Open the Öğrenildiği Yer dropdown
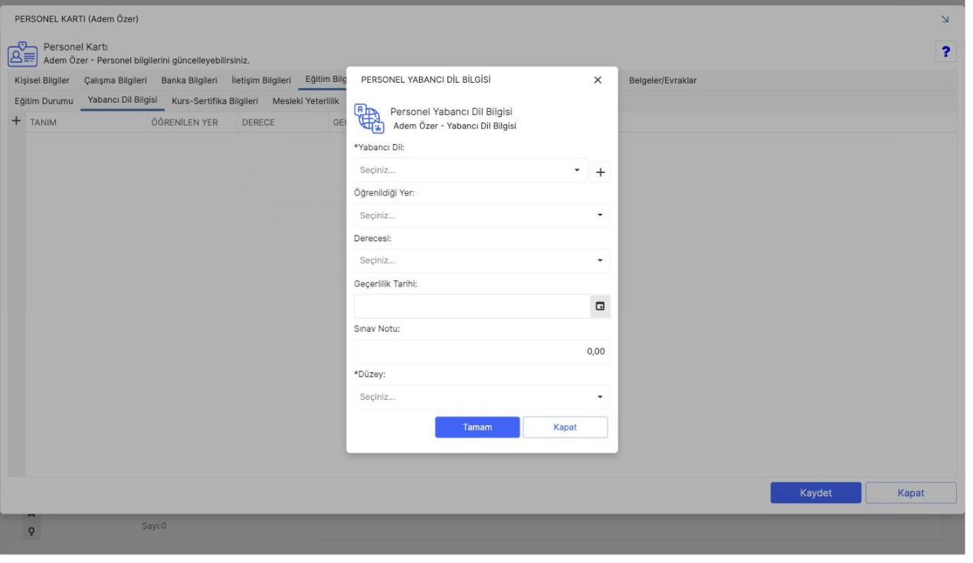 point(482,215)
